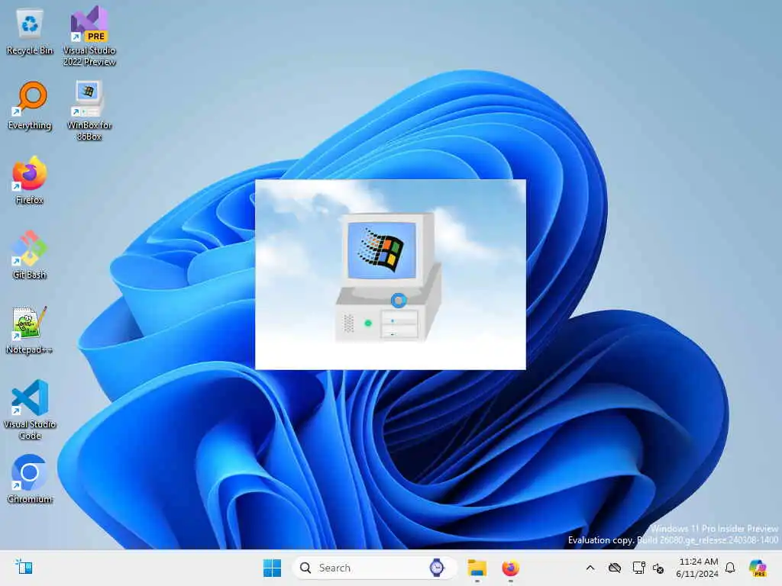The height and width of the screenshot is (586, 782).
Task: Open the WinBox for 86Box shortcut
Action: coord(89,110)
